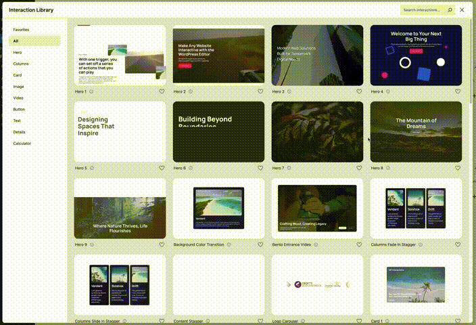The height and width of the screenshot is (325, 476).
Task: Favorite the Hero 5 preset
Action: [162, 168]
